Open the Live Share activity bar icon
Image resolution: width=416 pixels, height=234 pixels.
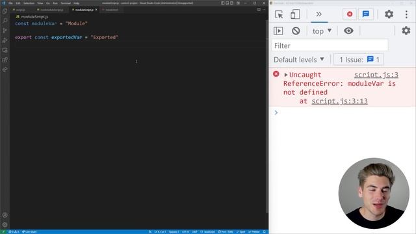coord(5,70)
